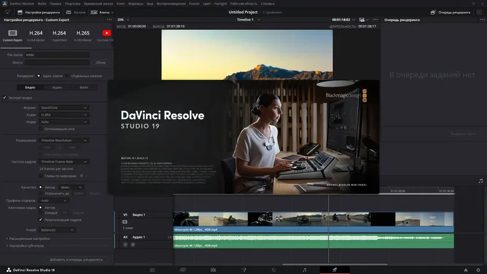This screenshot has height=274, width=487.
Task: Open the encoding profile Auto dropdown
Action: point(54,200)
